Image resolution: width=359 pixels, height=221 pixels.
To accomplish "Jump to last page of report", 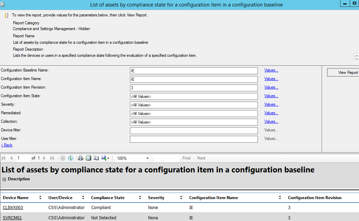I will (x=52, y=158).
